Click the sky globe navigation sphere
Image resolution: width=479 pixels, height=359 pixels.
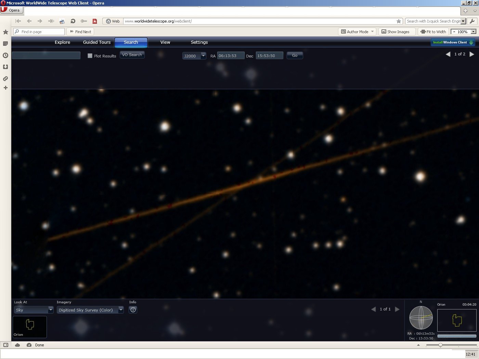point(421,318)
